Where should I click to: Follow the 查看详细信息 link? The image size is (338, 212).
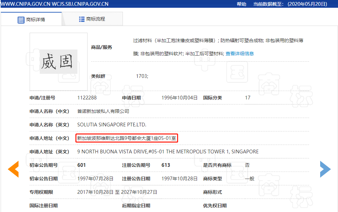239,54
